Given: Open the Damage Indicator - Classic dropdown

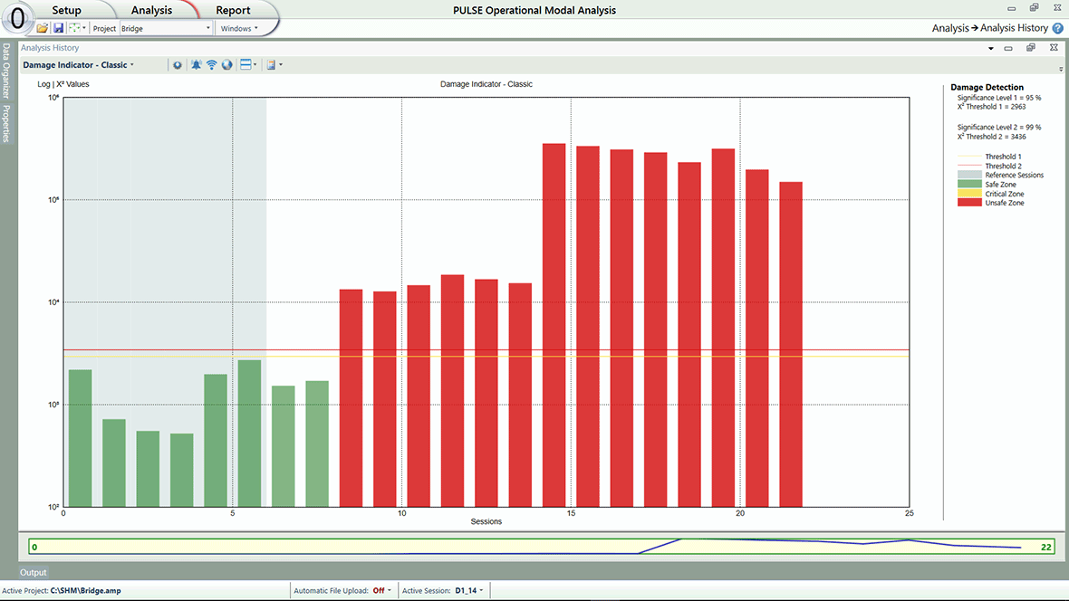Looking at the screenshot, I should click(x=79, y=65).
